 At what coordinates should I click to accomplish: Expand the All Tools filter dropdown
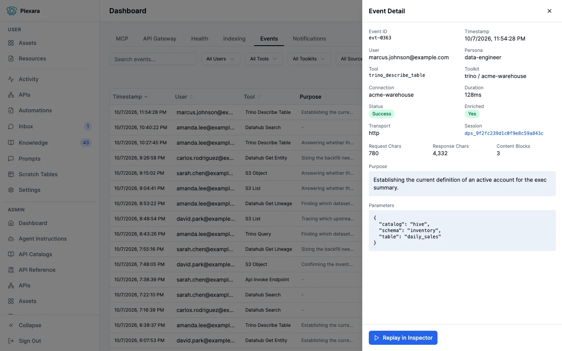[x=264, y=59]
